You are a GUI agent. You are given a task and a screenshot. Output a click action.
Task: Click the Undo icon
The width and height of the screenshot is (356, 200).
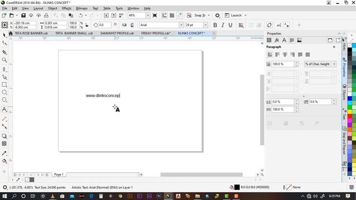coord(80,16)
